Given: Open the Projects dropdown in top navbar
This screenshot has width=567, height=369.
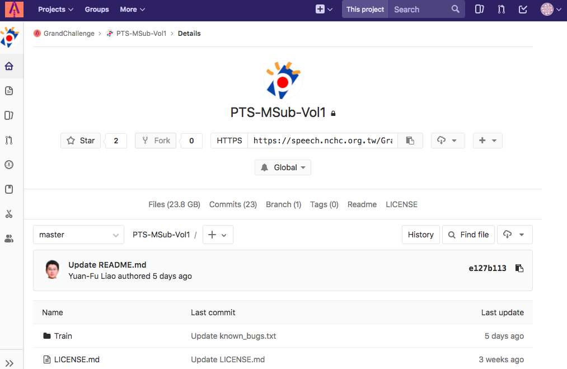Looking at the screenshot, I should [55, 9].
